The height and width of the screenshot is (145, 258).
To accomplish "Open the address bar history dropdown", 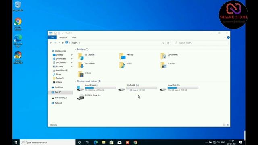I will (163, 43).
